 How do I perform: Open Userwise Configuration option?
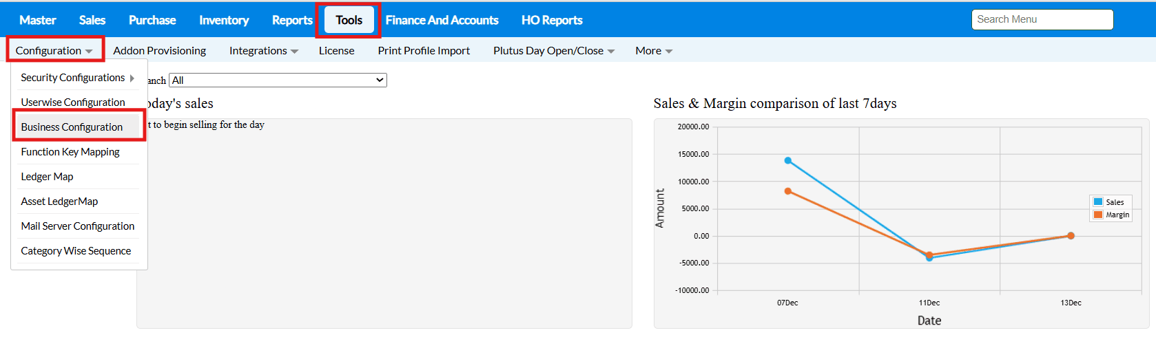tap(73, 102)
